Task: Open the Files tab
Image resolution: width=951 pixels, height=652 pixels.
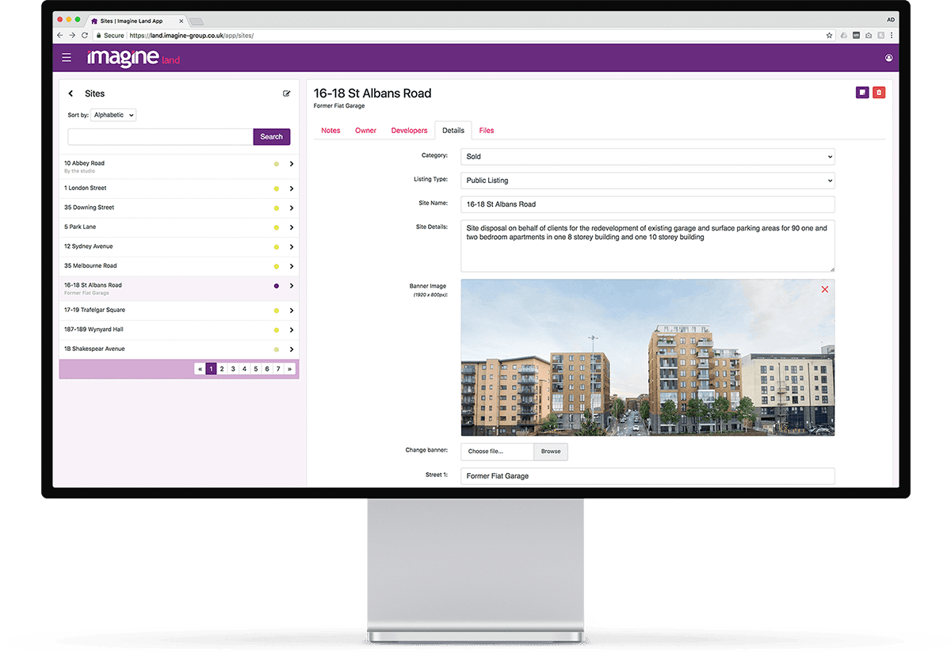Action: (487, 130)
